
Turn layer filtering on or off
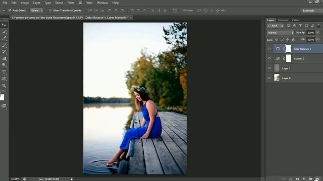point(318,26)
